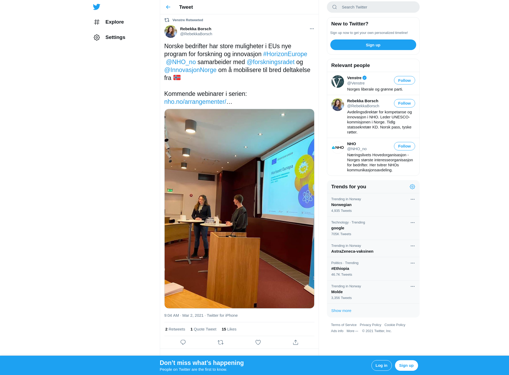Share the tweet via share icon
509x375 pixels.
[x=296, y=342]
